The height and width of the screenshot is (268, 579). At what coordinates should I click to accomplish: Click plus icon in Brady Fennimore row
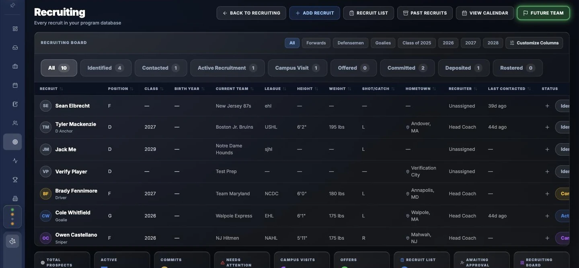click(547, 194)
